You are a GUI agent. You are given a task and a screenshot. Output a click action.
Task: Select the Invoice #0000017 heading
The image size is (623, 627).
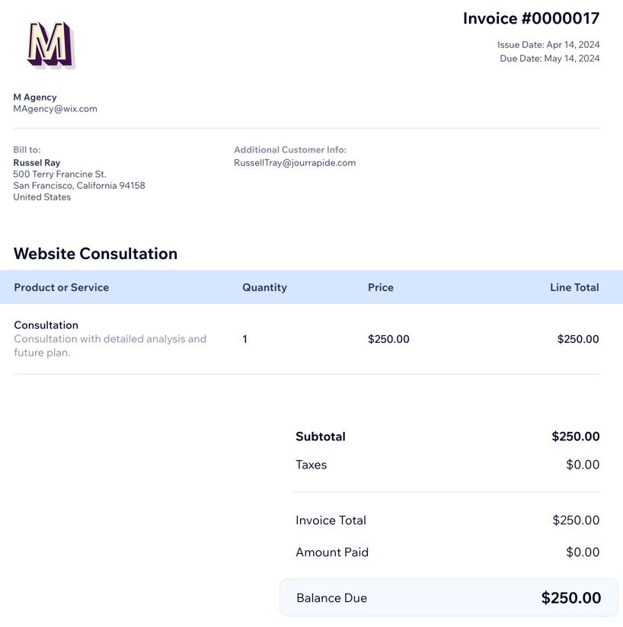tap(531, 19)
